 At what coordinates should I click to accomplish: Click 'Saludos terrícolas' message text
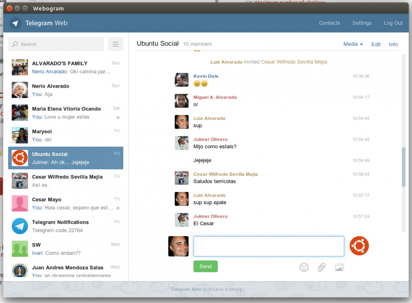click(214, 182)
